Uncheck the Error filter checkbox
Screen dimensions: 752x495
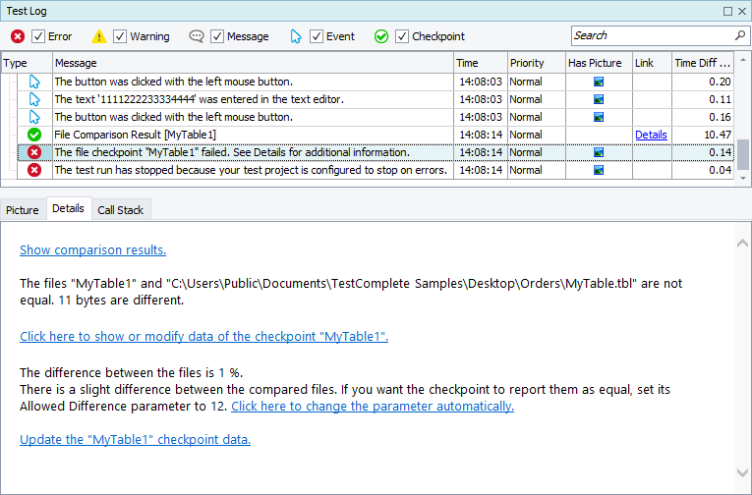pos(39,36)
